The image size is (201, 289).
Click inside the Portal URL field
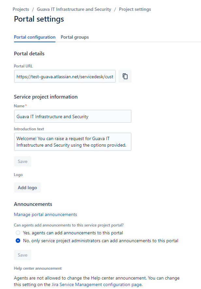point(65,76)
